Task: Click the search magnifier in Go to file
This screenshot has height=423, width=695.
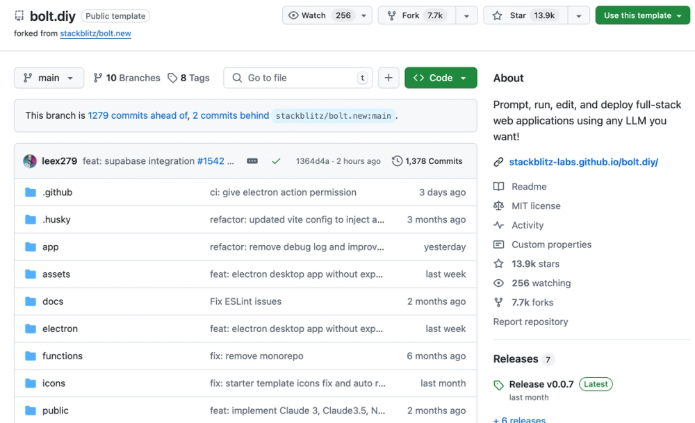Action: [237, 78]
